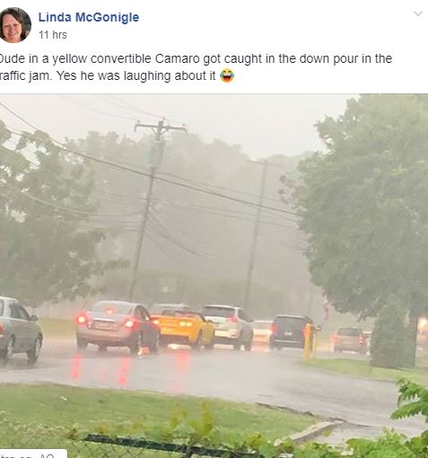Image resolution: width=428 pixels, height=458 pixels.
Task: Click the dark SUV near yellow post
Action: [x=289, y=331]
